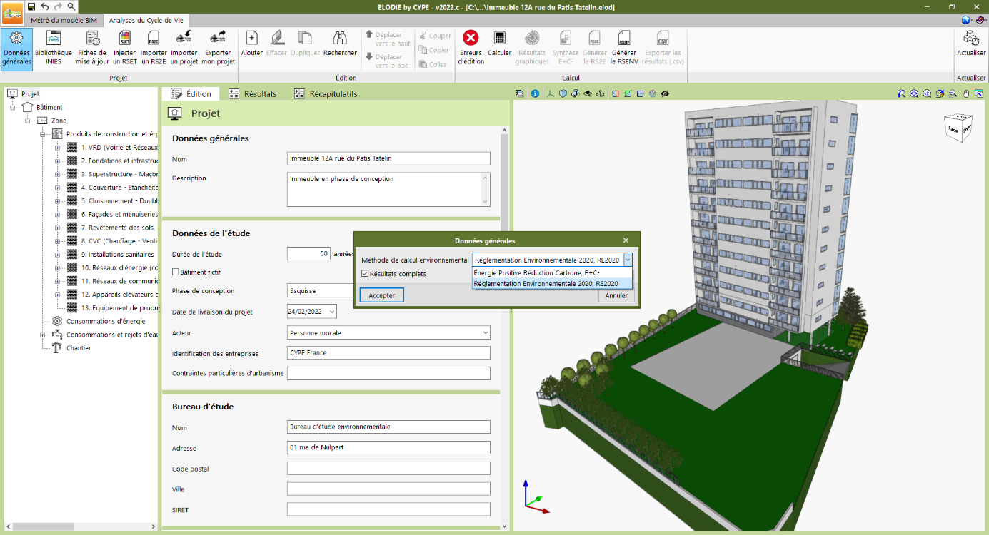This screenshot has height=535, width=989.
Task: Click the Accepter button
Action: click(x=382, y=295)
